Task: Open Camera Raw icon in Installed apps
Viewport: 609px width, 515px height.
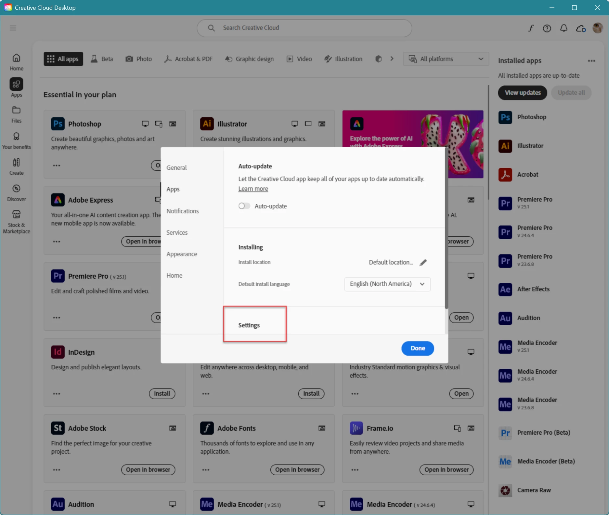Action: tap(505, 490)
